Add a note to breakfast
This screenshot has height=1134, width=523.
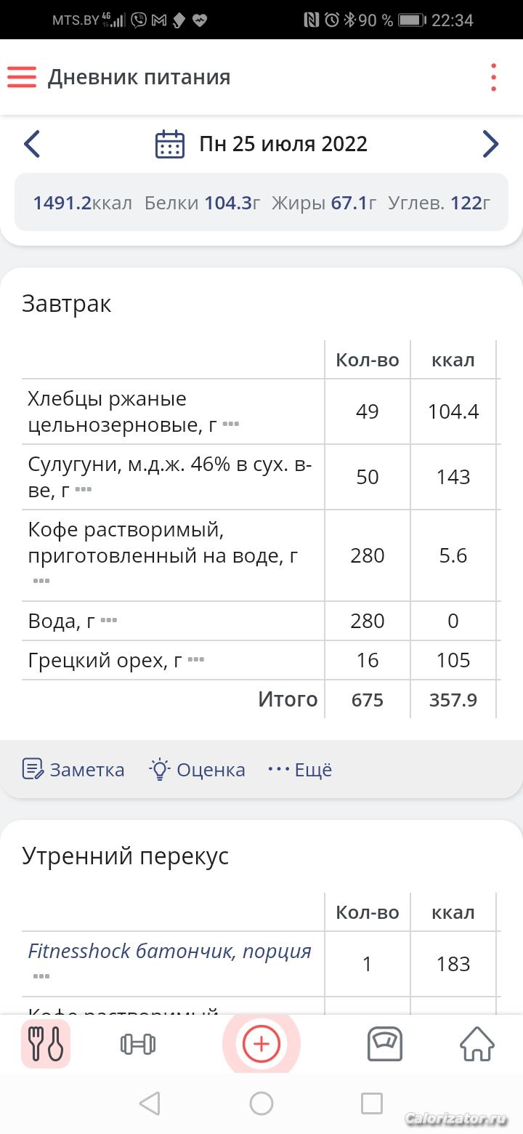73,769
